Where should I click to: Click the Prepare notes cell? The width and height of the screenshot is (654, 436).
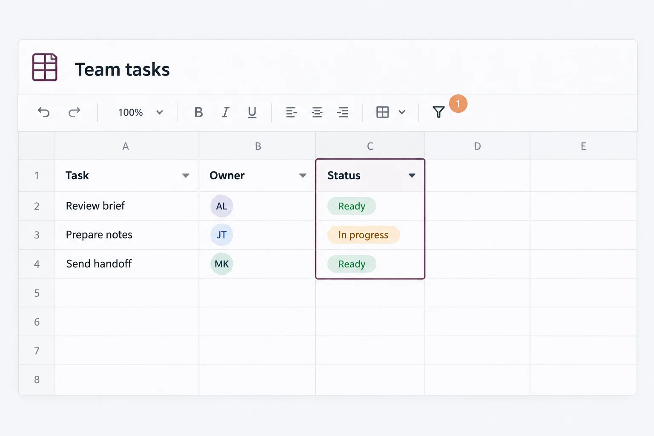[127, 235]
